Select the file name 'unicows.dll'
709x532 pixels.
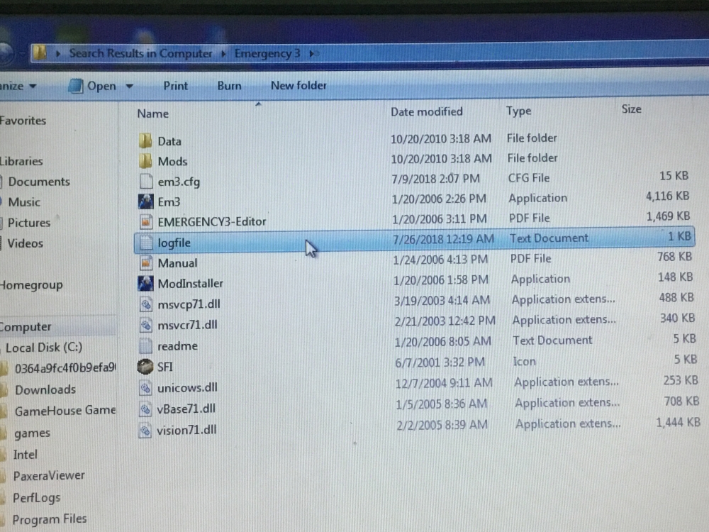187,388
